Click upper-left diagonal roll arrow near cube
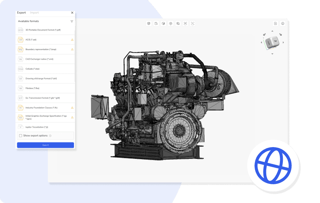 pyautogui.click(x=264, y=35)
